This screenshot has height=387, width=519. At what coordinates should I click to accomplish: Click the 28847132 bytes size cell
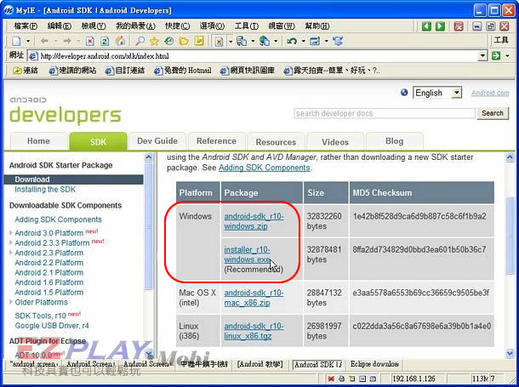coord(324,298)
